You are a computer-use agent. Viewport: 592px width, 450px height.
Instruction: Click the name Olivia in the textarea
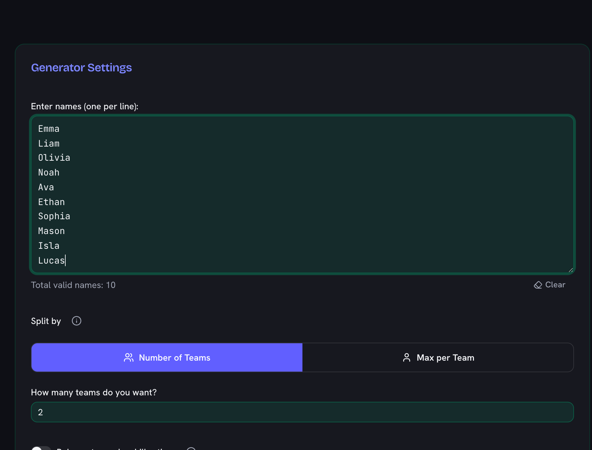click(x=54, y=158)
